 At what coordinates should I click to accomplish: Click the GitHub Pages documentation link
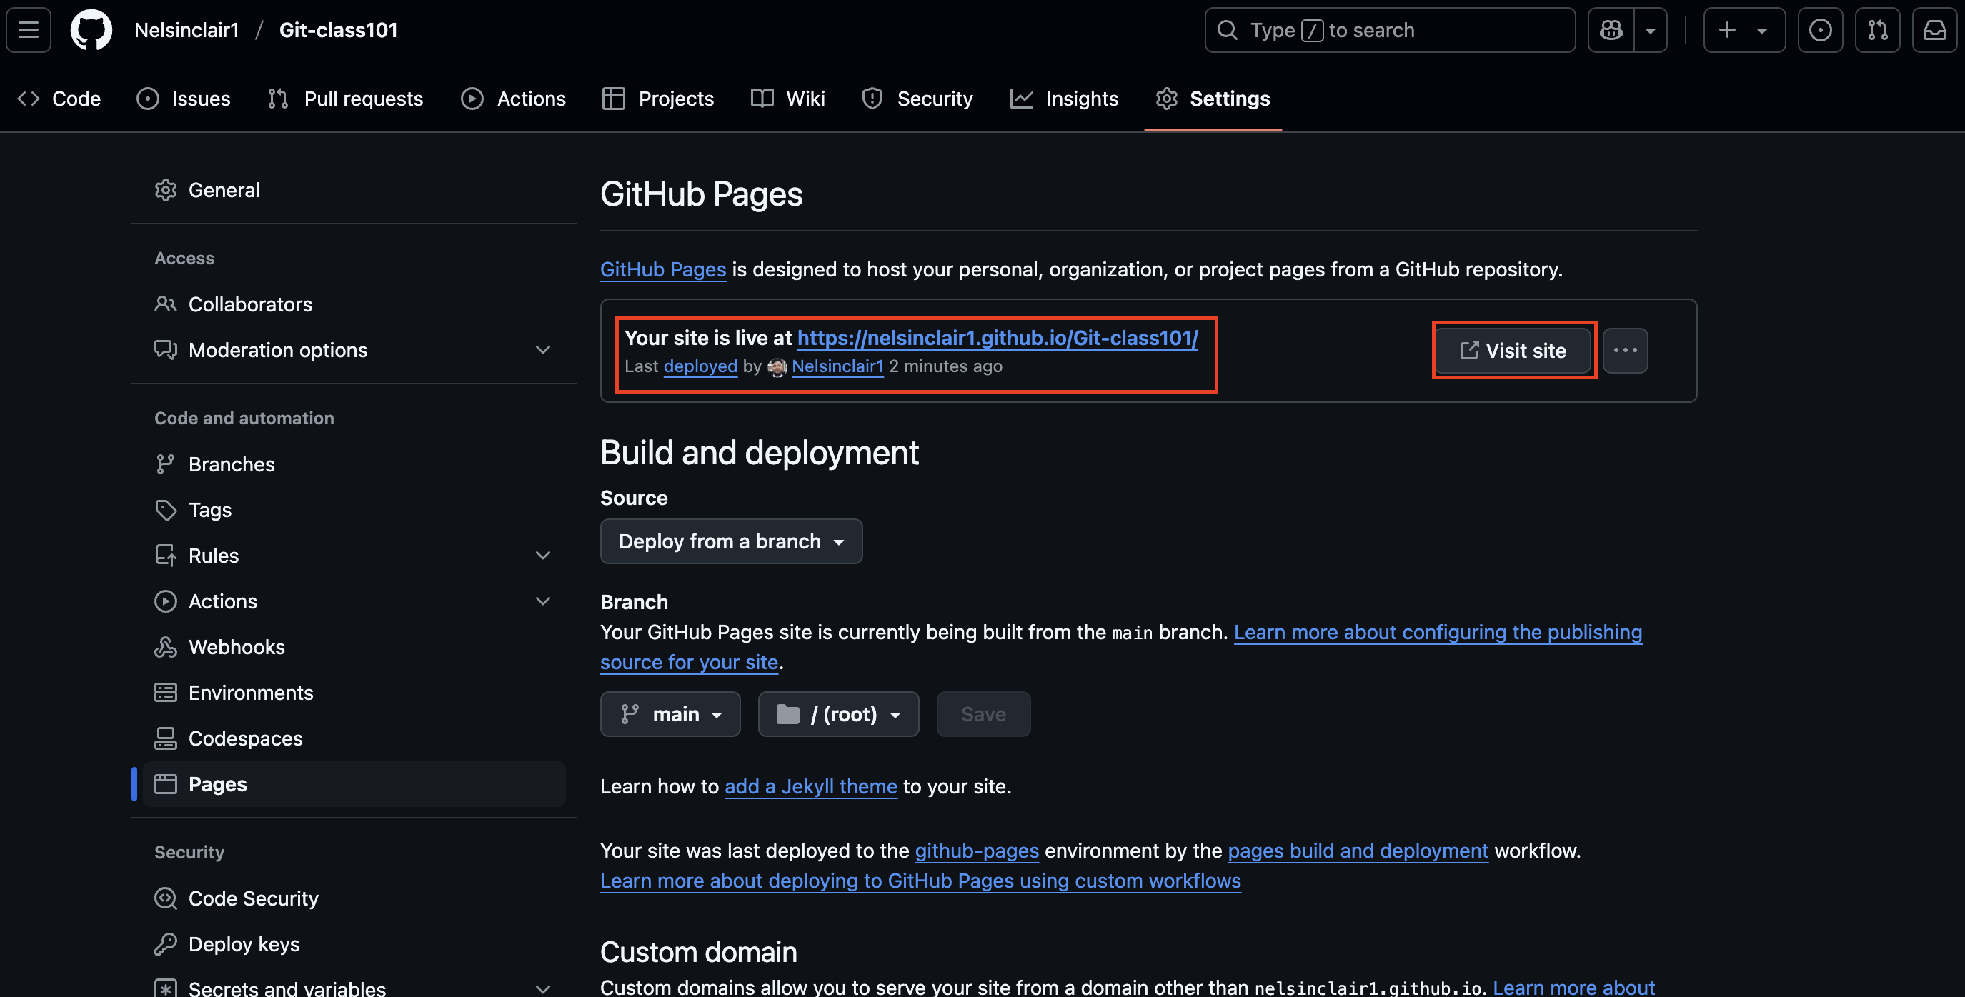[x=663, y=269]
